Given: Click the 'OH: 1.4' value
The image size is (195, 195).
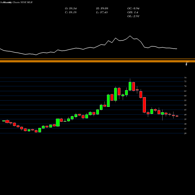Looking at the screenshot, I should pos(133,12).
